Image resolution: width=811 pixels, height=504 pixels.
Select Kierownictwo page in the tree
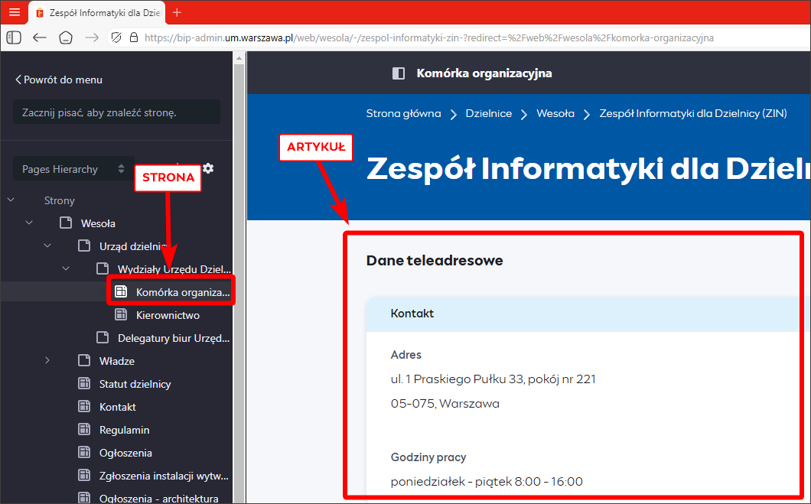(x=167, y=315)
